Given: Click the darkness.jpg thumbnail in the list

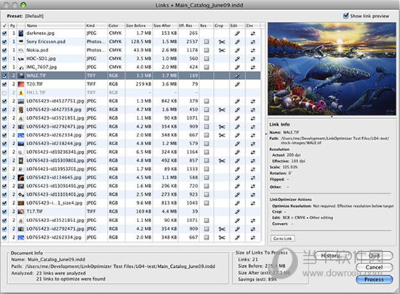Looking at the screenshot, I should point(20,33).
